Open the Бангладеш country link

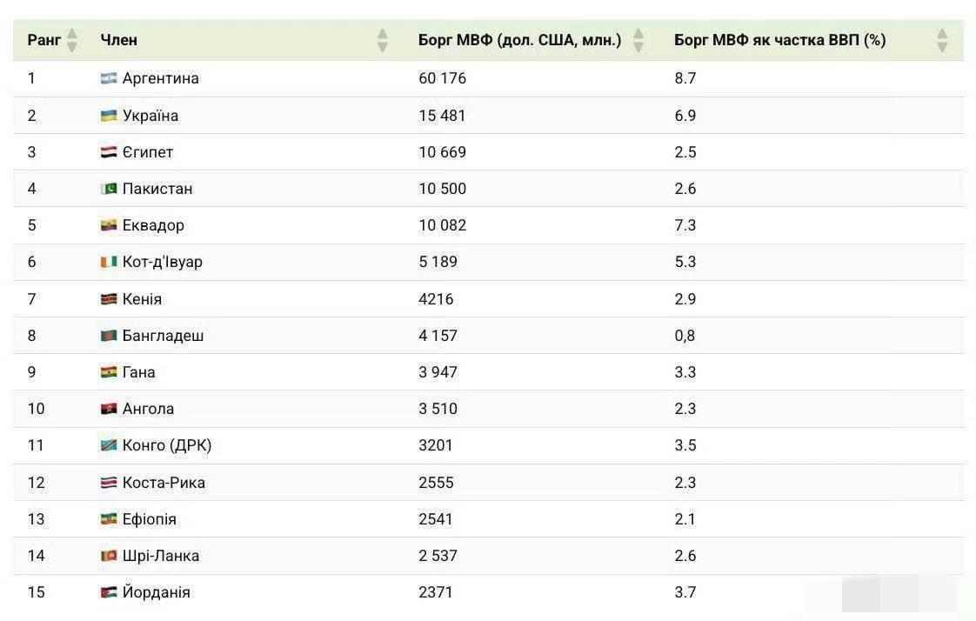[x=163, y=336]
